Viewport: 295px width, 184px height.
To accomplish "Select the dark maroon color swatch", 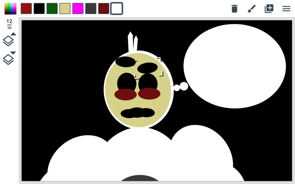I will [x=104, y=8].
